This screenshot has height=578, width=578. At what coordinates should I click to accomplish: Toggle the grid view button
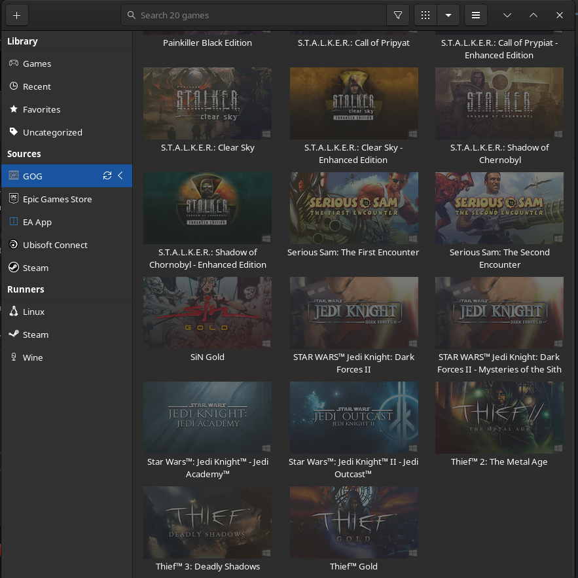pyautogui.click(x=425, y=15)
